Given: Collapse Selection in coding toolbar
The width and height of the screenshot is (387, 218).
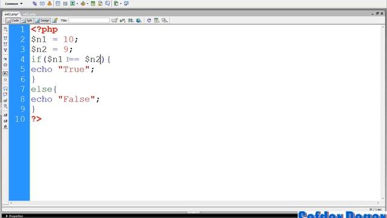Looking at the screenshot, I should point(5,44).
